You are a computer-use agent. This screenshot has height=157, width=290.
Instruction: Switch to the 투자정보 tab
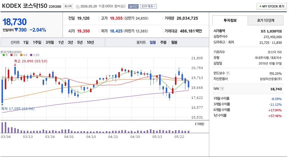pos(230,20)
